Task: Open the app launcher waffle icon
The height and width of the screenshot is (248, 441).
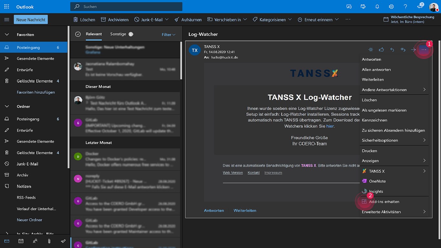Action: coord(6,6)
